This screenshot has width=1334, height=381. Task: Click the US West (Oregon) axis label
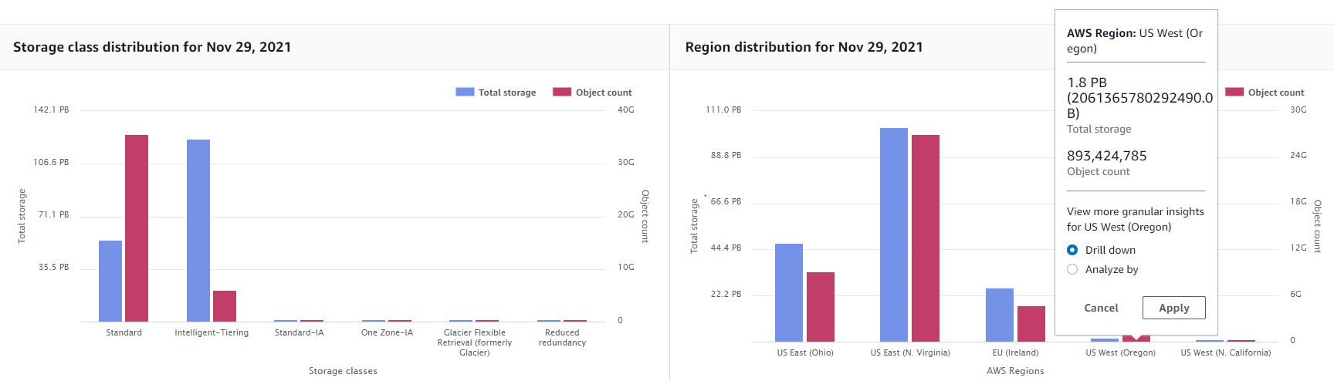point(1120,352)
